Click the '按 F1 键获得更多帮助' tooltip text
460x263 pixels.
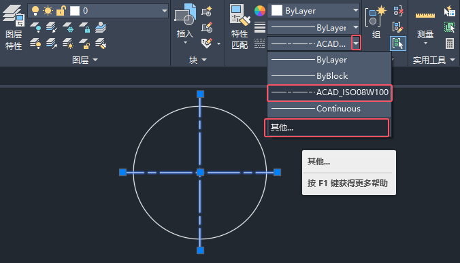tap(348, 183)
